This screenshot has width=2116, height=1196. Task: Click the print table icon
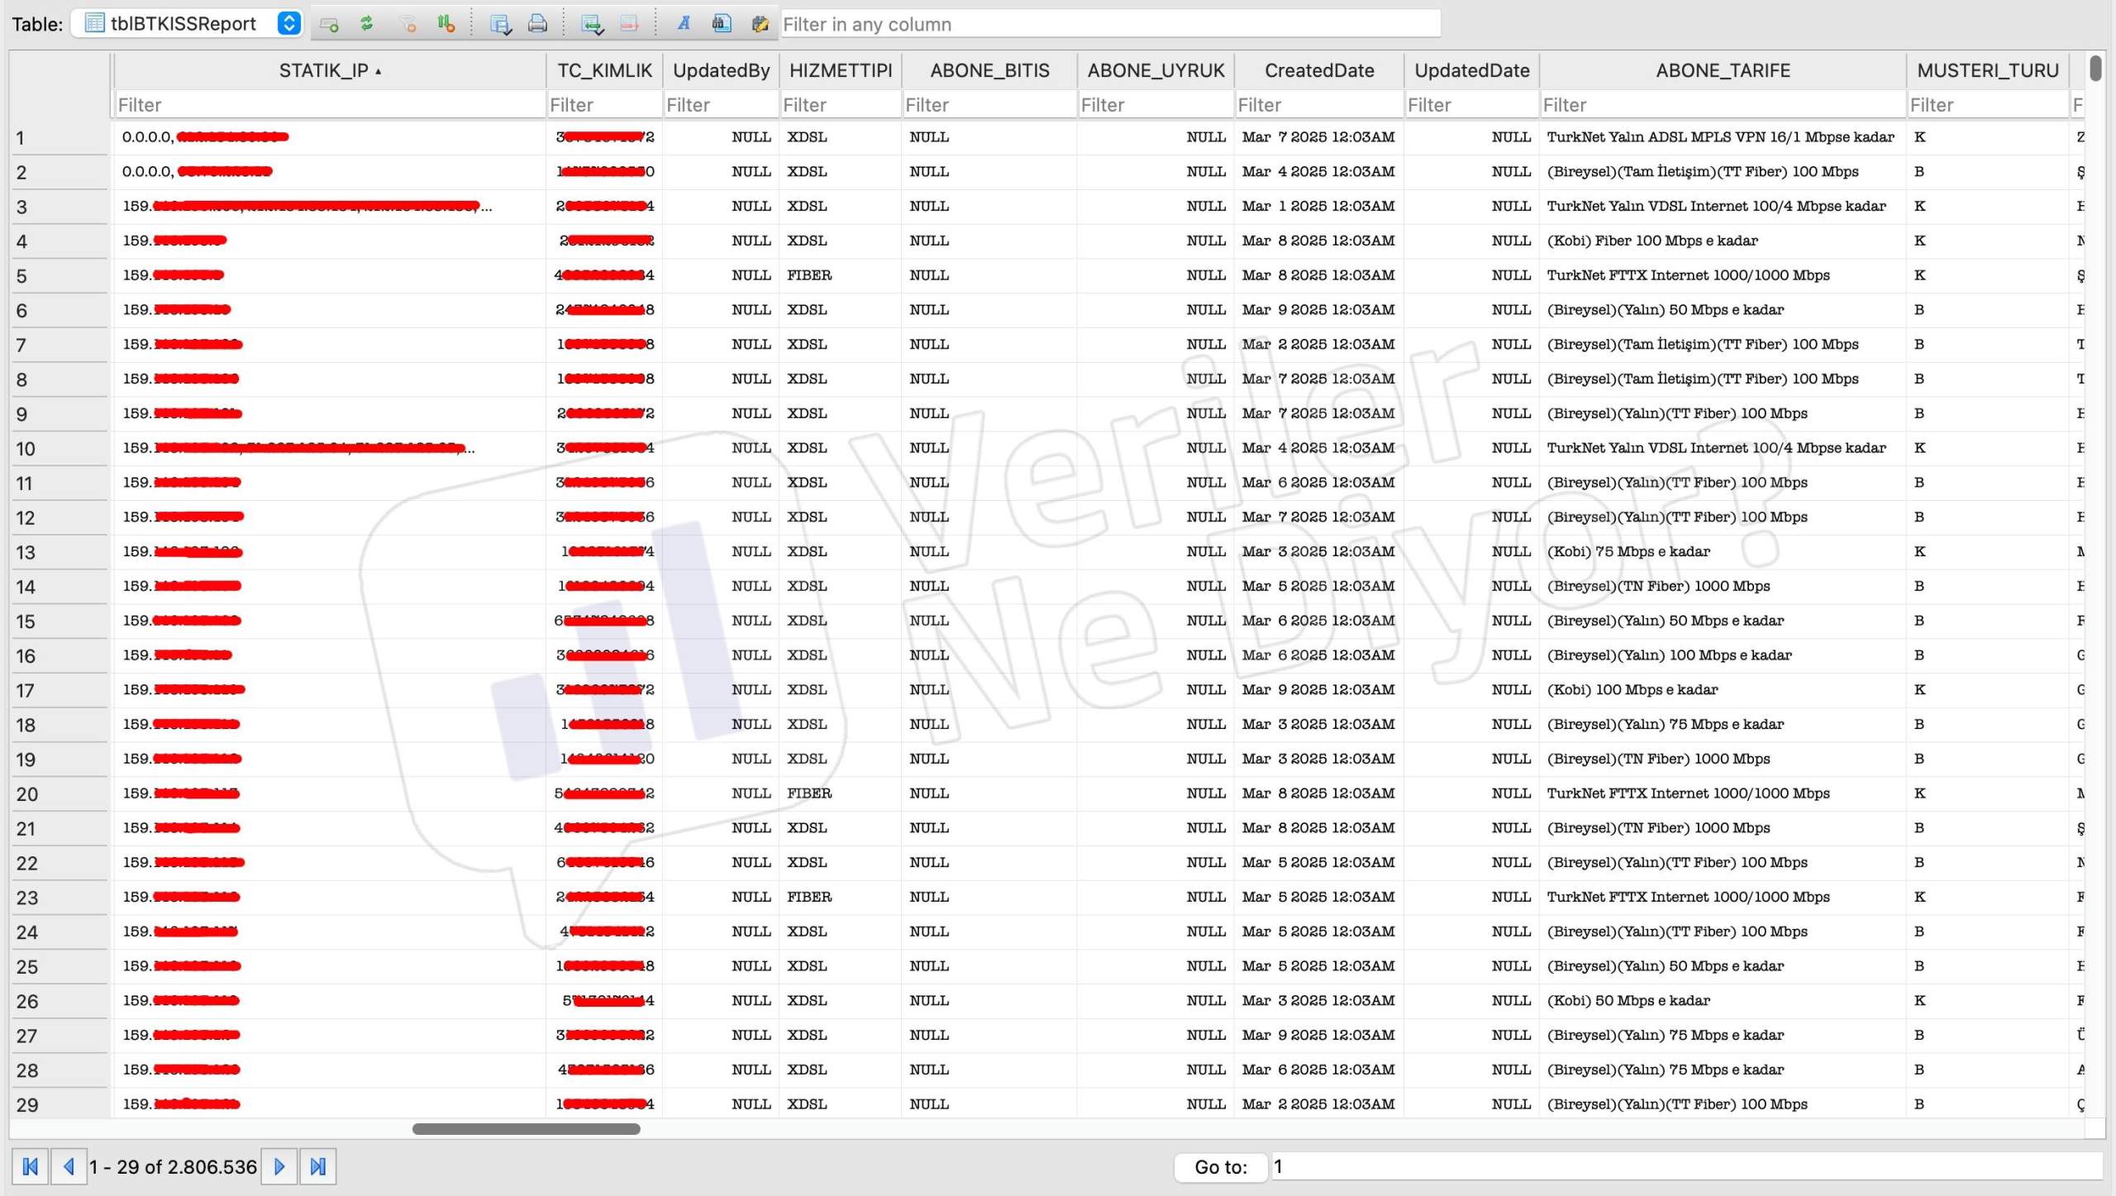point(537,24)
